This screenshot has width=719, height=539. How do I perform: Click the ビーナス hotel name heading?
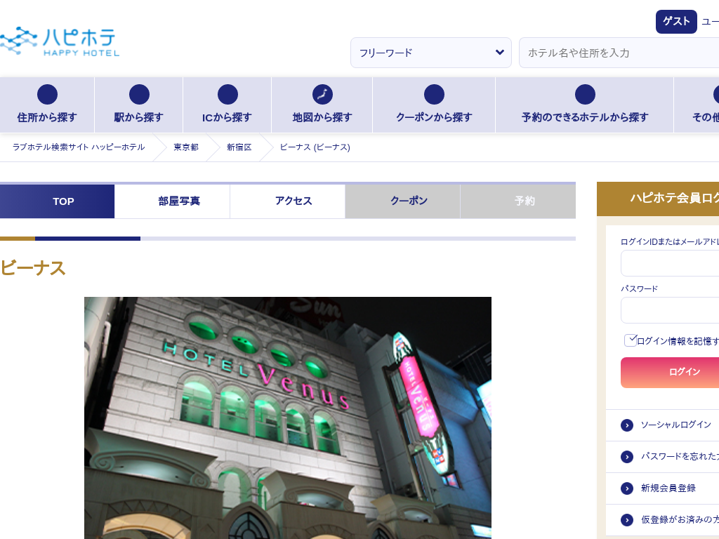[x=33, y=268]
